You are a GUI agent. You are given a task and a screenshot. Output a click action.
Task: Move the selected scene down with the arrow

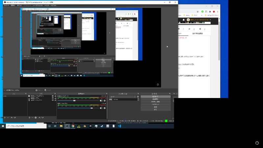pyautogui.click(x=15, y=117)
